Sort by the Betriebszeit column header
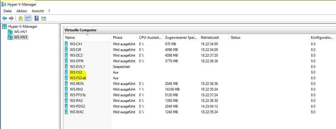 (x=214, y=37)
